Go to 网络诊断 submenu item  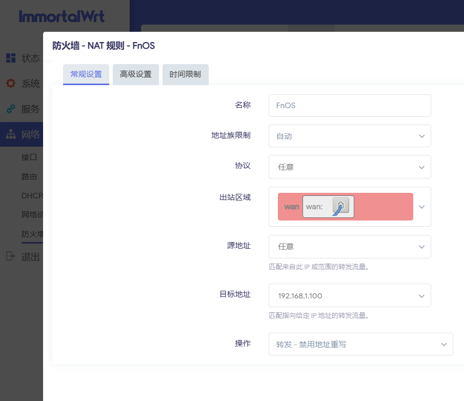[32, 214]
